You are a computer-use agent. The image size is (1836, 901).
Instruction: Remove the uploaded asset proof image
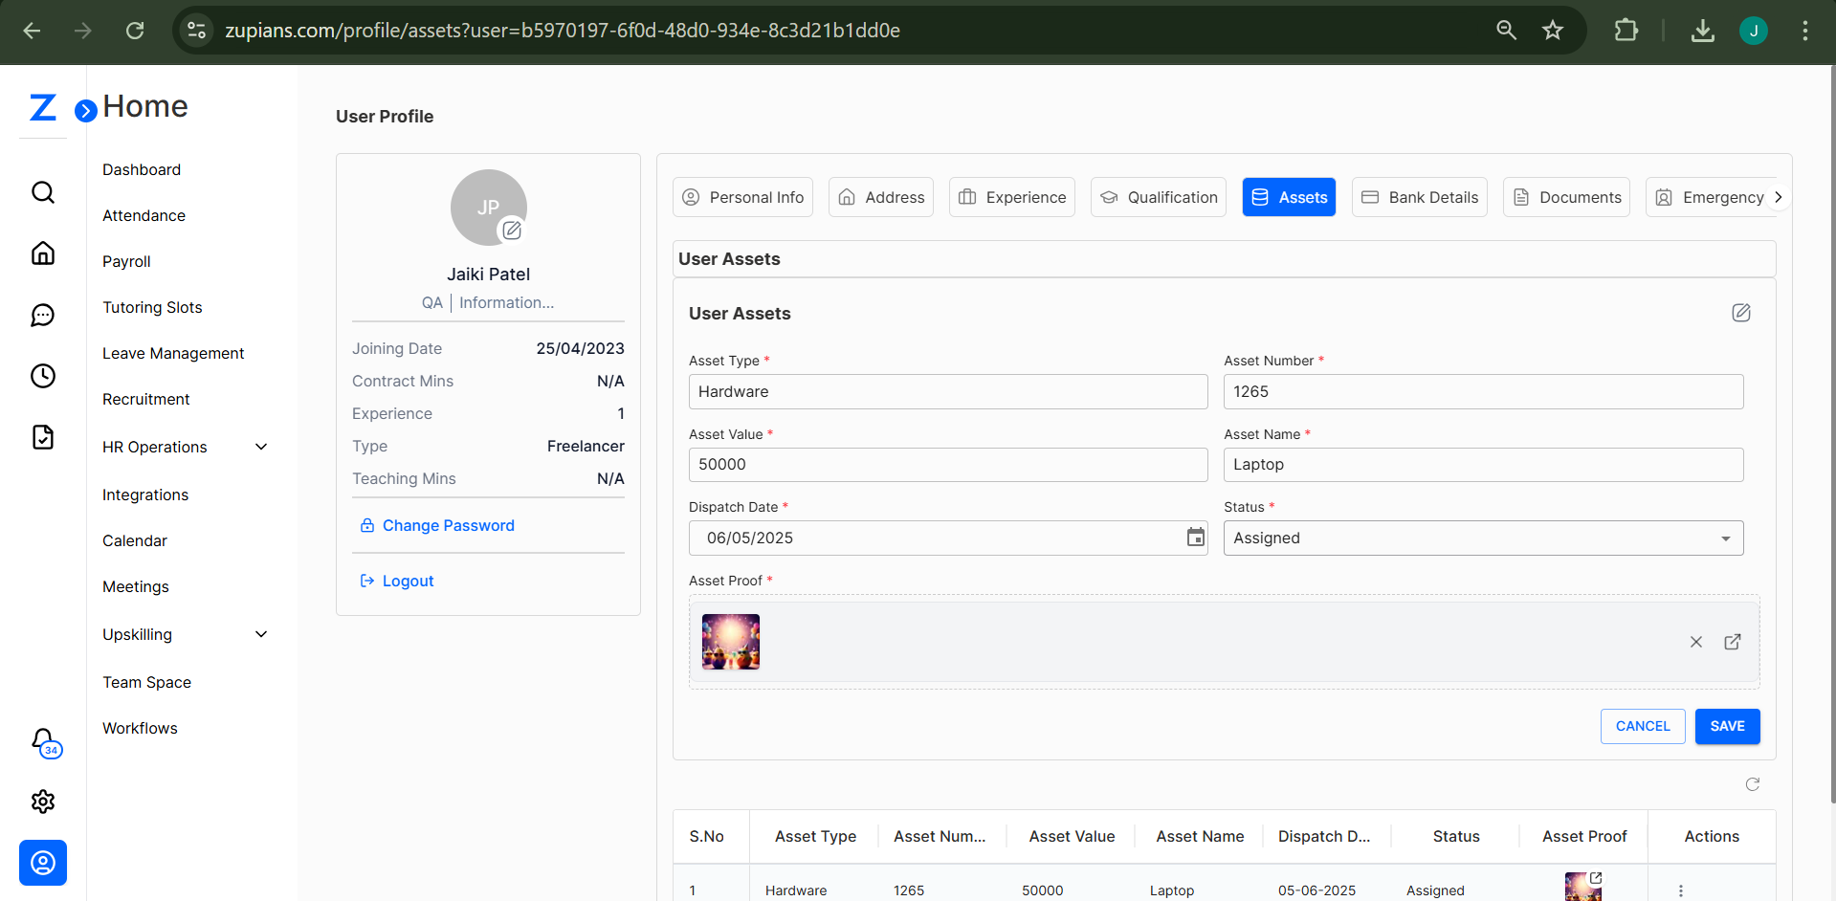click(1695, 642)
